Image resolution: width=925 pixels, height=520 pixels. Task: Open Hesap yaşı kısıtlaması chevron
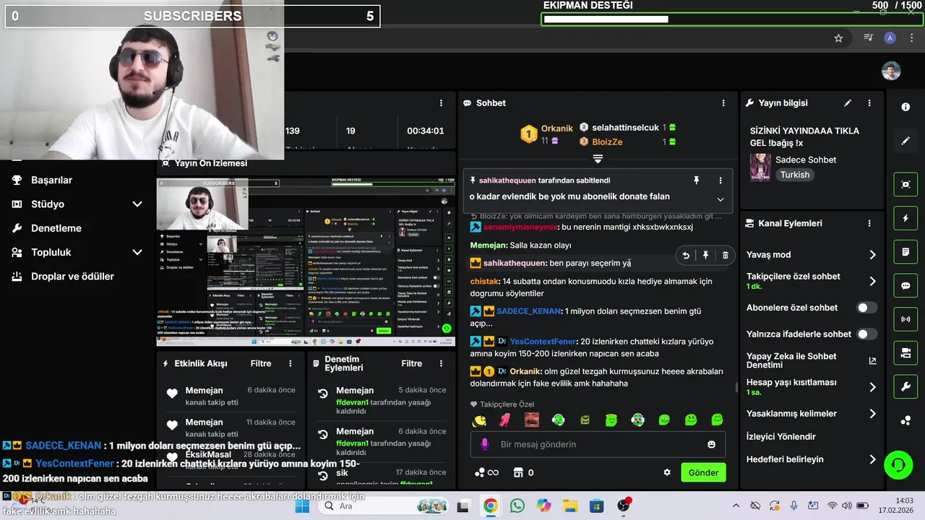tap(872, 387)
